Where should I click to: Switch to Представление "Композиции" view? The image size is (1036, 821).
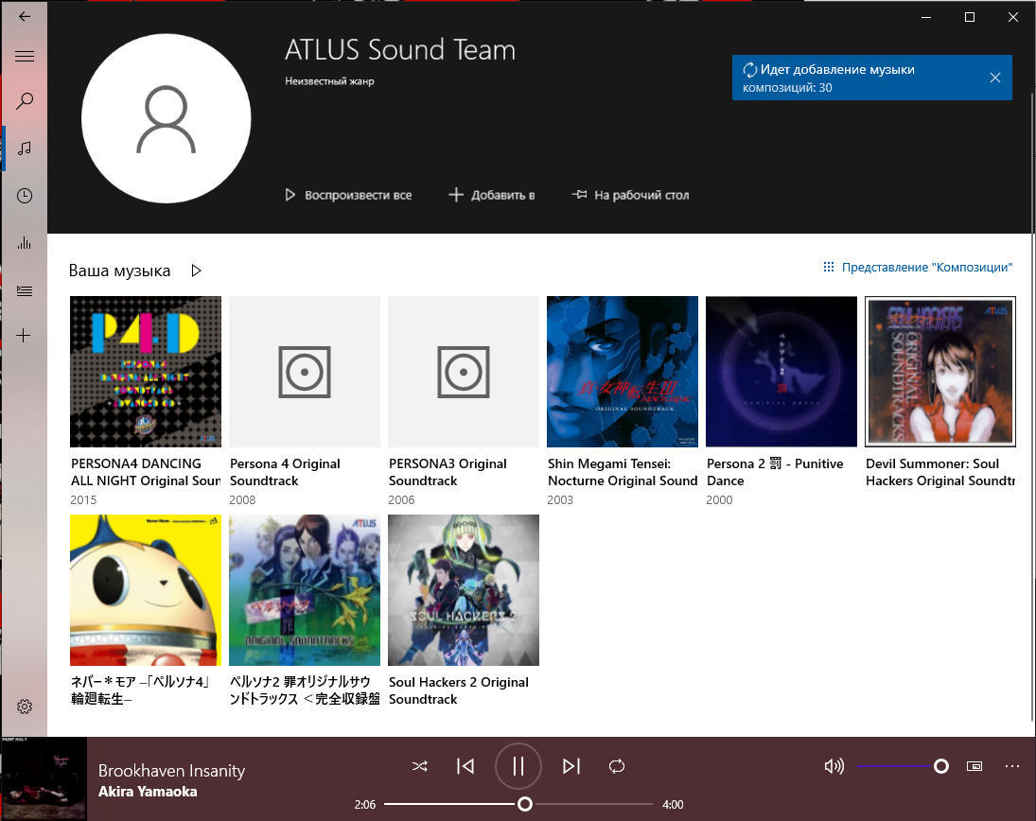coord(918,268)
